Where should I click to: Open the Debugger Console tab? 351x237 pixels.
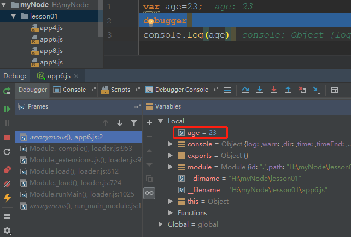(x=182, y=90)
